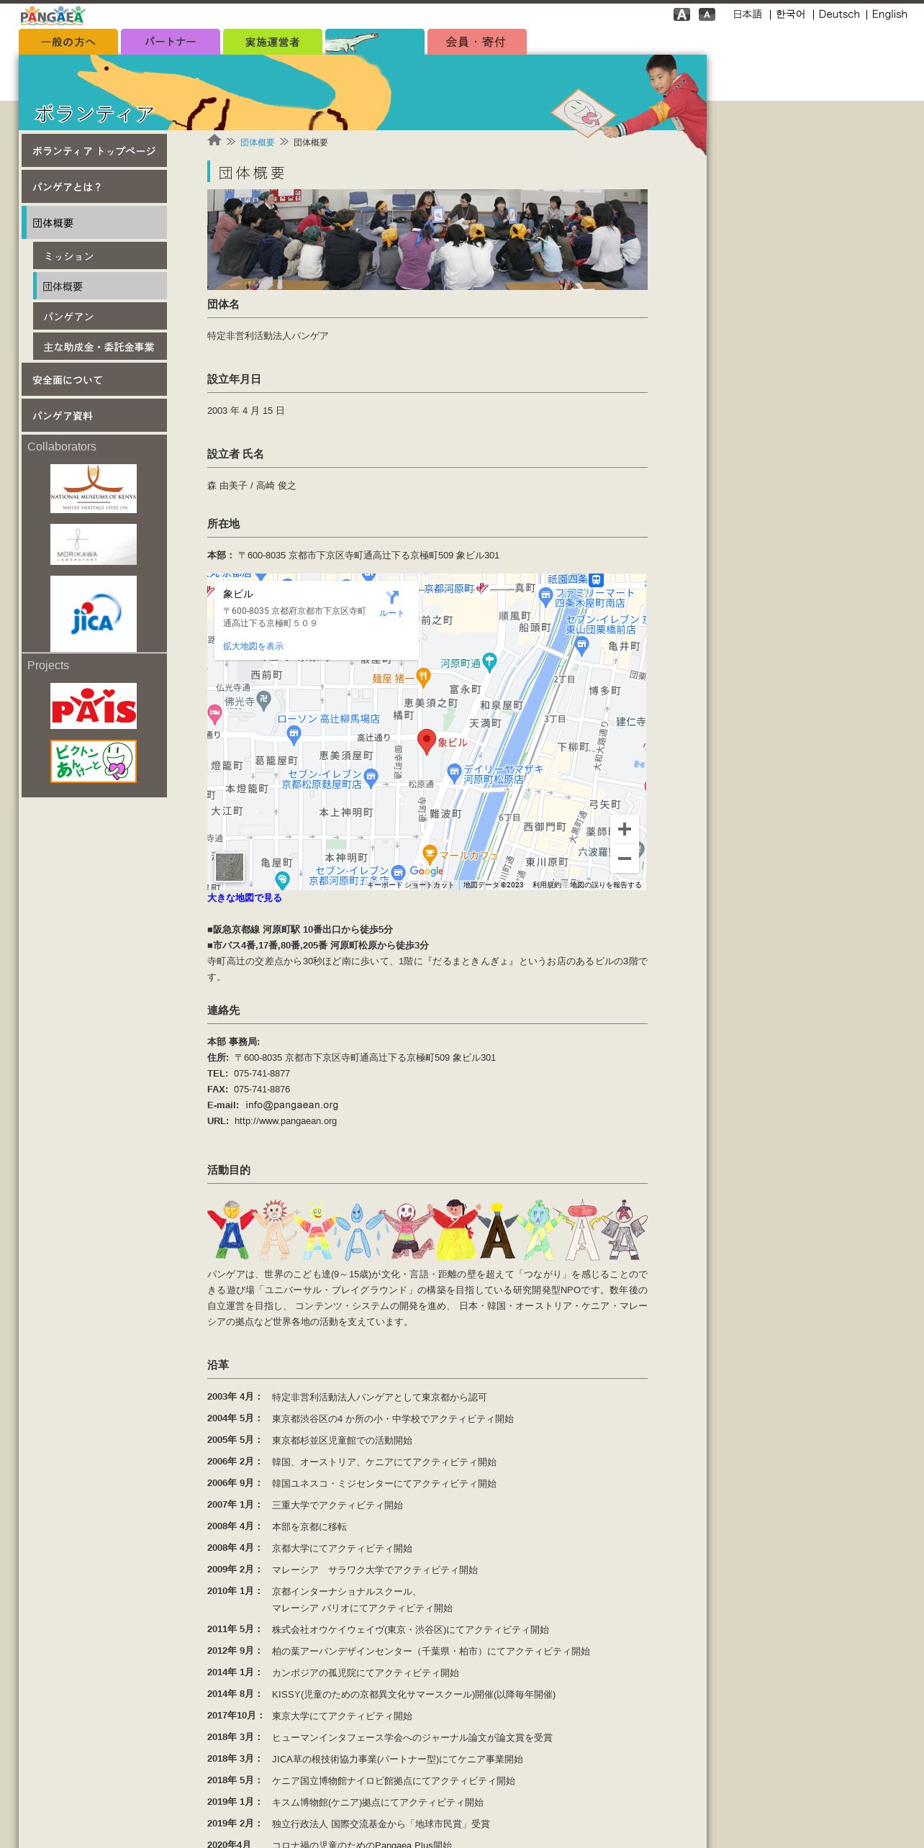This screenshot has height=1848, width=924.
Task: Open パンゲアとは？ in sidebar
Action: (x=94, y=186)
